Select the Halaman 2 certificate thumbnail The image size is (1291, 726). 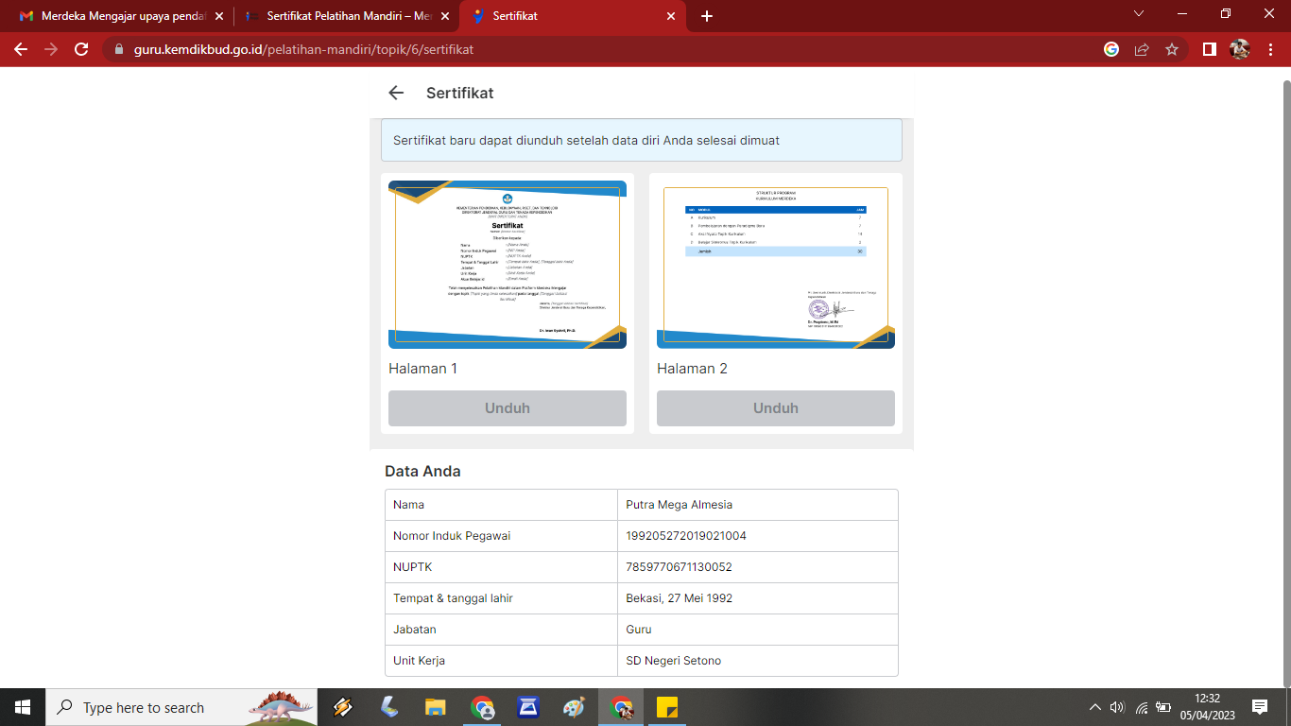pyautogui.click(x=776, y=265)
